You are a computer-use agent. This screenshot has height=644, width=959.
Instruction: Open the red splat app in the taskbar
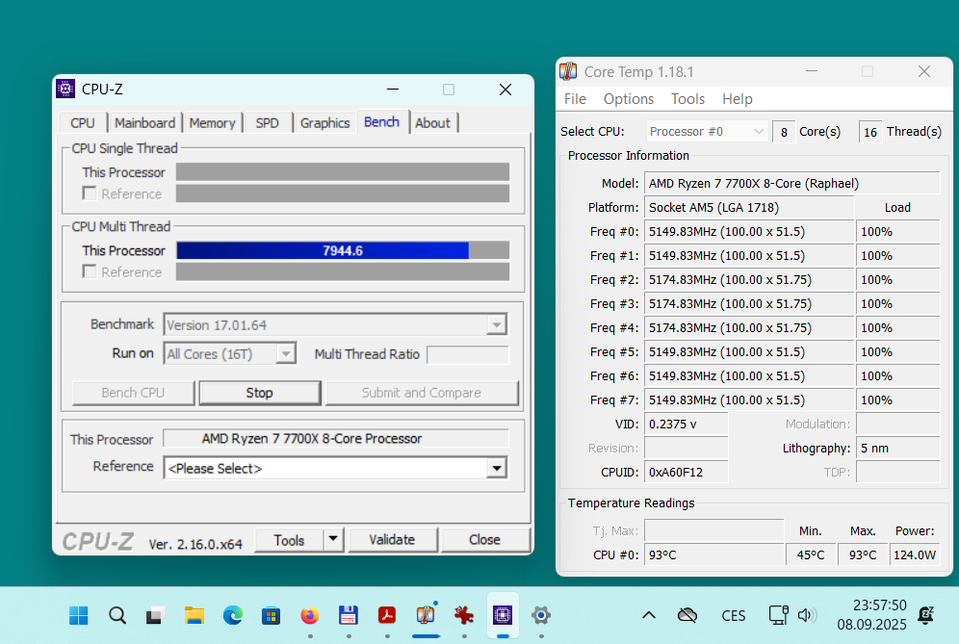(x=463, y=615)
